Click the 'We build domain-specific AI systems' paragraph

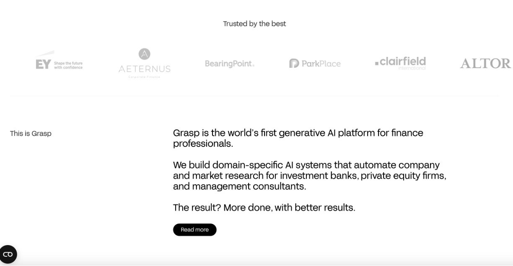pyautogui.click(x=309, y=176)
